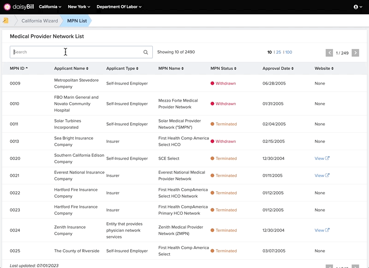This screenshot has width=369, height=268.
Task: Open website for MPN 0020 Southern California Edison
Action: pyautogui.click(x=322, y=158)
